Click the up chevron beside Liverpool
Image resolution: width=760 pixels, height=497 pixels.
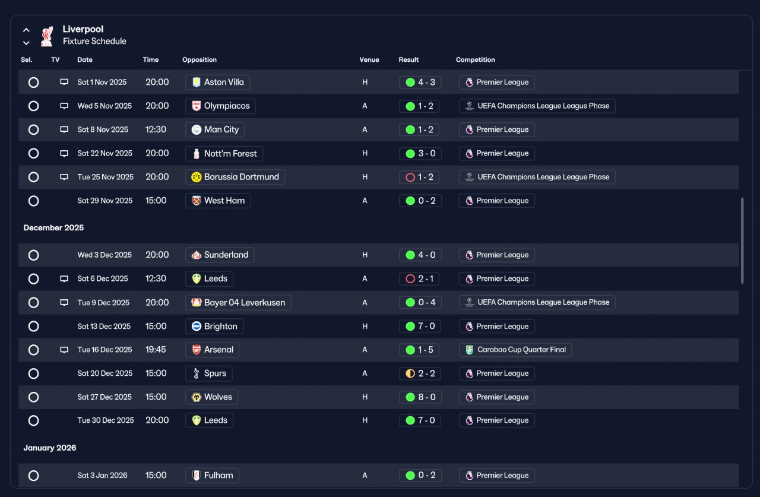[26, 30]
